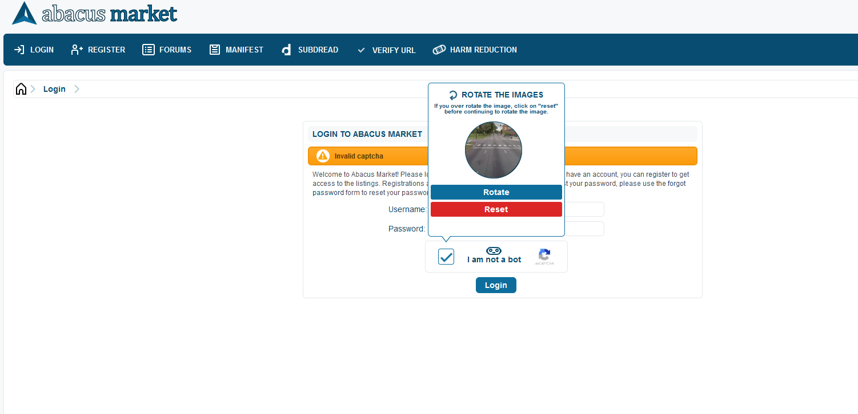858x414 pixels.
Task: Open the Manifest nav item
Action: click(x=236, y=50)
